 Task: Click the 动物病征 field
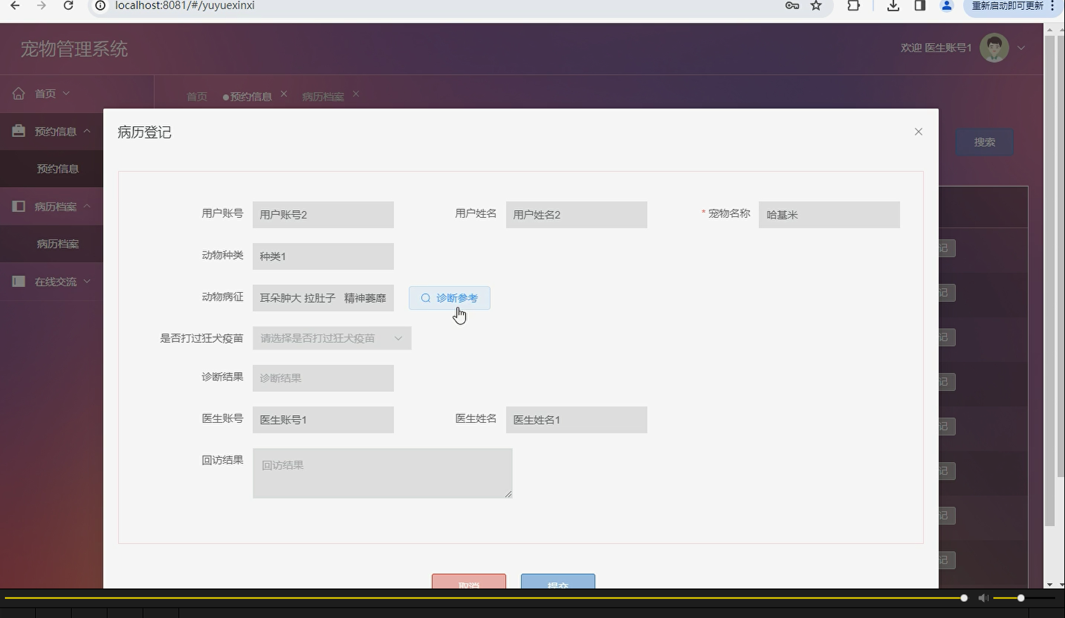pyautogui.click(x=323, y=298)
